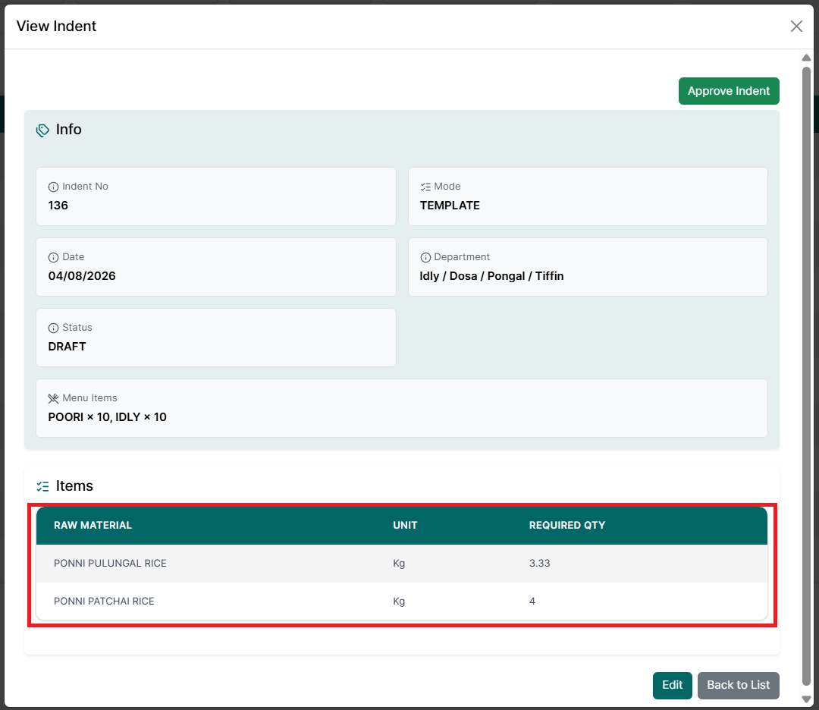Click the scrollbar down arrow
Image resolution: width=819 pixels, height=710 pixels.
click(x=806, y=699)
